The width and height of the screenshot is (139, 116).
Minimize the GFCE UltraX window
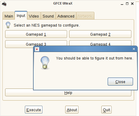(x=122, y=4)
